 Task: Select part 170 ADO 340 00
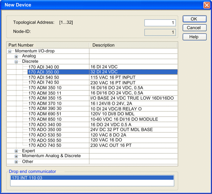tap(45, 124)
